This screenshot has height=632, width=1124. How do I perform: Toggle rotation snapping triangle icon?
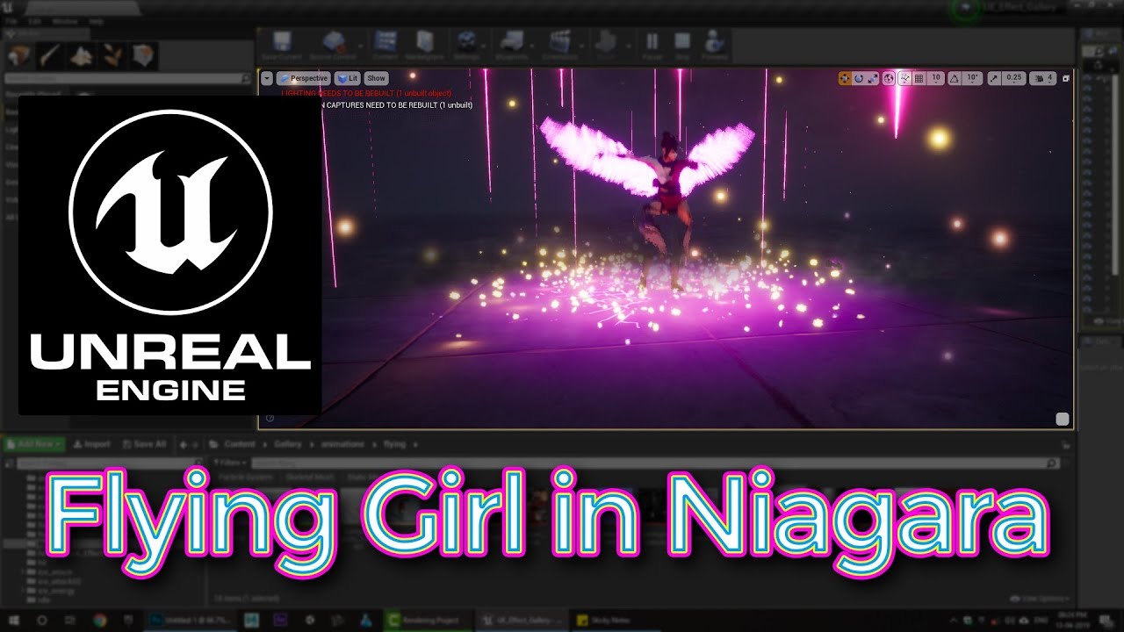click(955, 78)
